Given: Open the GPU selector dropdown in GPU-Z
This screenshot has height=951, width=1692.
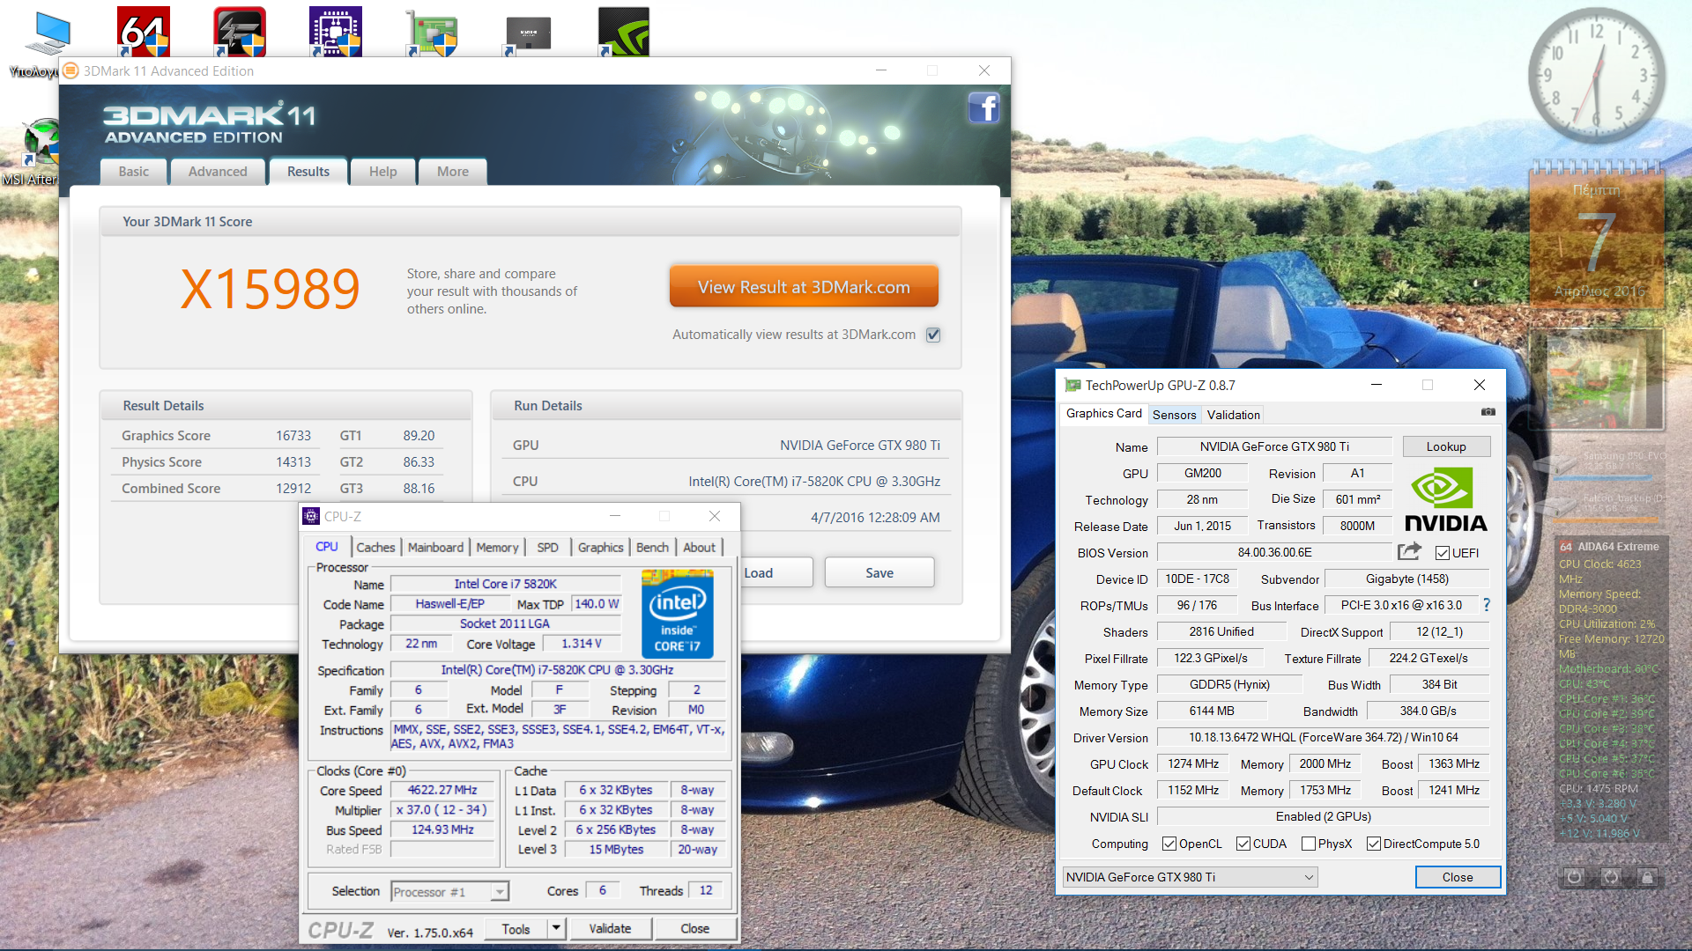Looking at the screenshot, I should [1191, 877].
